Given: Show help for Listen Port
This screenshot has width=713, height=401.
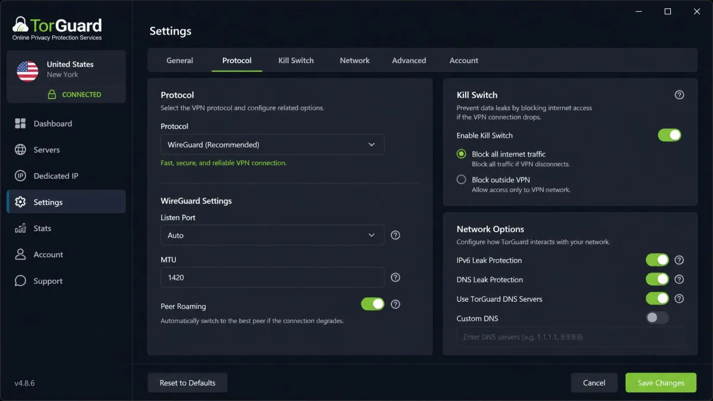Looking at the screenshot, I should coord(396,235).
